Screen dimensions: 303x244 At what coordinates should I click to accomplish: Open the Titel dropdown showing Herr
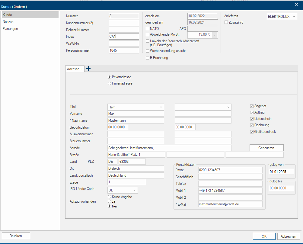136,107
